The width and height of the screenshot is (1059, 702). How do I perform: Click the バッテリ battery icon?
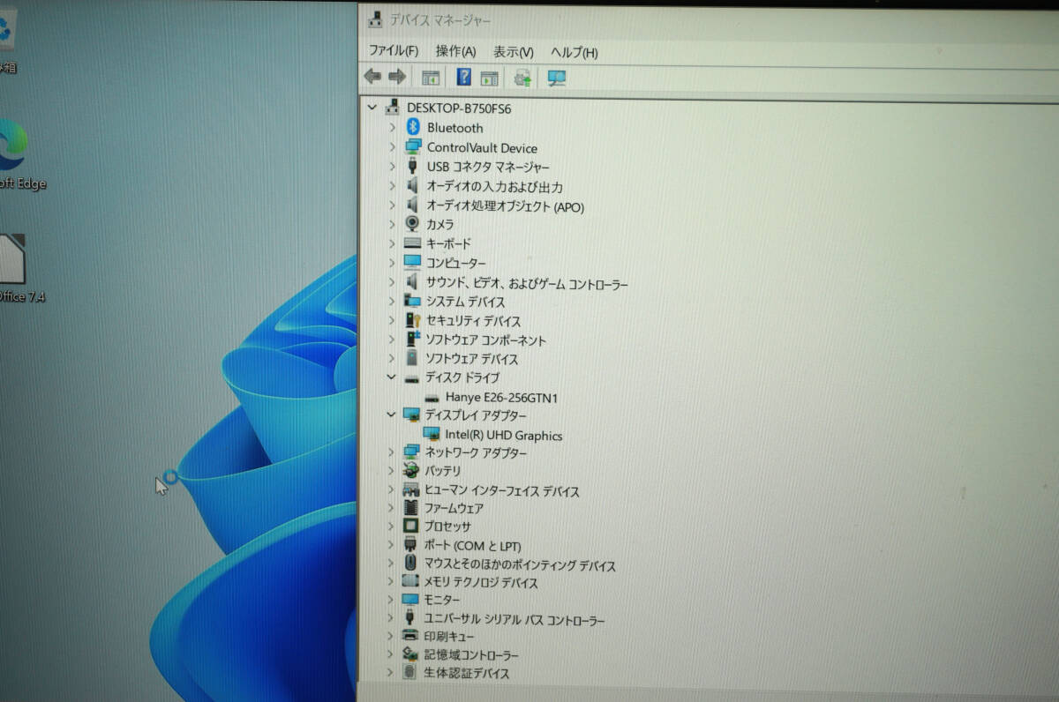coord(412,471)
